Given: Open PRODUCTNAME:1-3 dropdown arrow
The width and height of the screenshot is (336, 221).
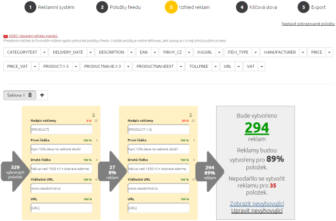Looking at the screenshot, I should coord(128,66).
